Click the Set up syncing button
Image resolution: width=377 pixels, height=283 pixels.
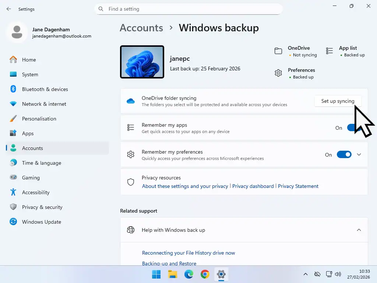click(338, 101)
